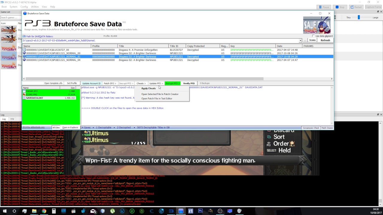Open the SAVEDATA path dropdown

300,41
